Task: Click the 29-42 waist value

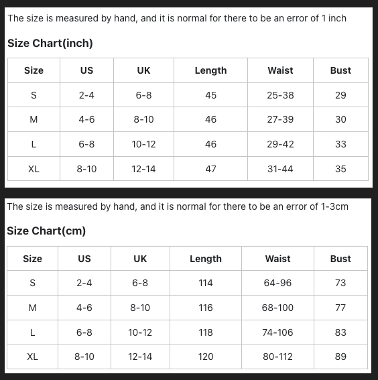Action: point(280,144)
